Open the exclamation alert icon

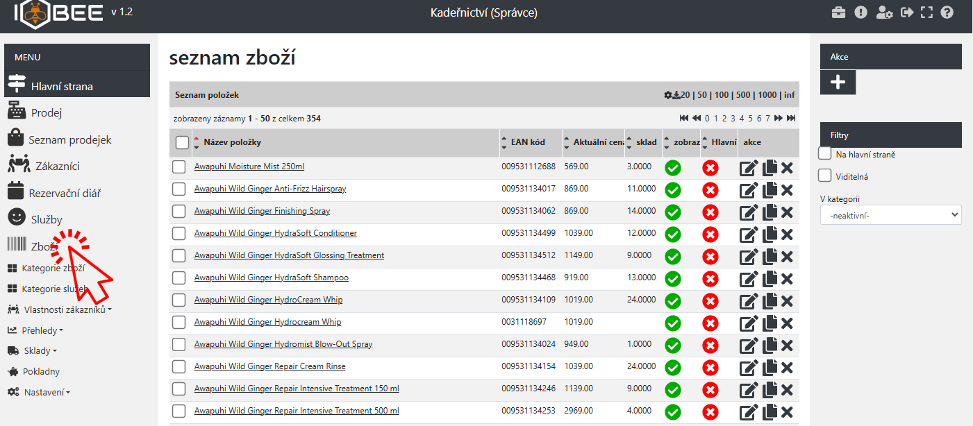[x=860, y=12]
